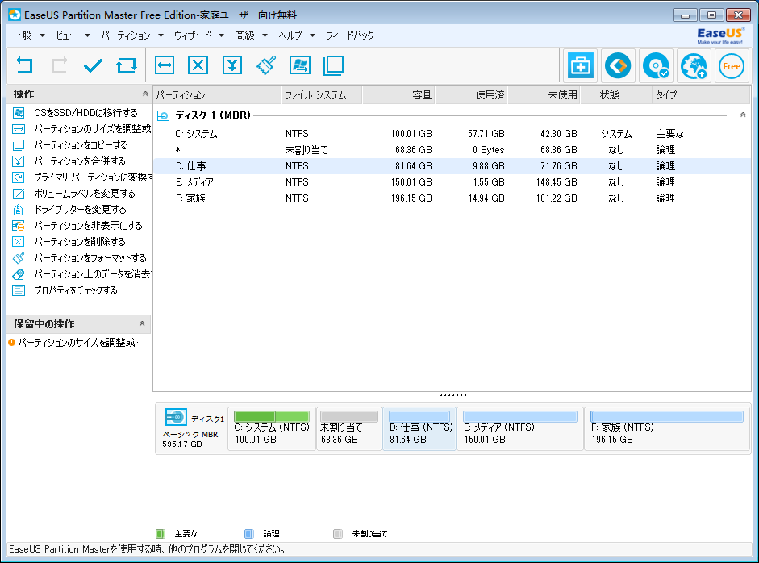Click the Migrate OS toolbar icon
The height and width of the screenshot is (563, 759).
(300, 65)
